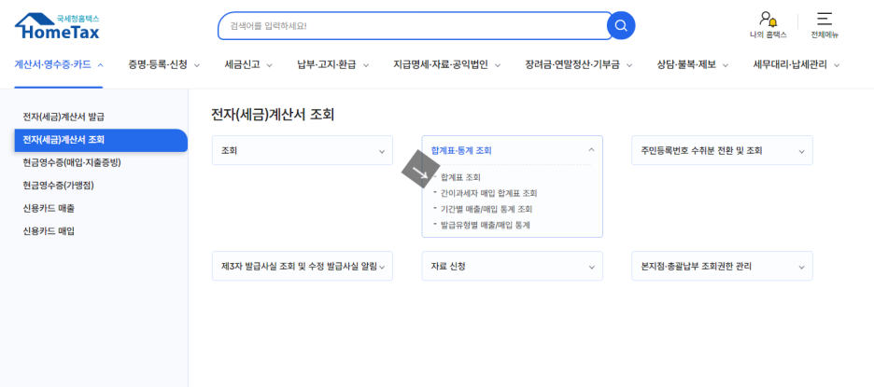Expand the 조회 panel

coord(302,150)
